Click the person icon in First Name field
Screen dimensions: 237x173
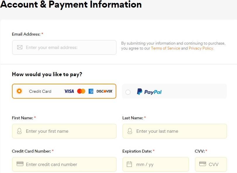(20, 131)
